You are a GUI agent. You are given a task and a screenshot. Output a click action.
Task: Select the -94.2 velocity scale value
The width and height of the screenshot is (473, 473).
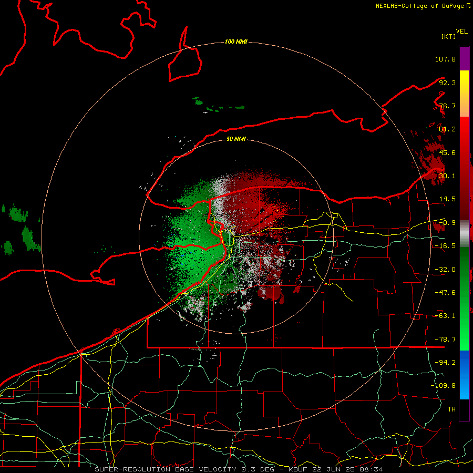click(x=445, y=362)
